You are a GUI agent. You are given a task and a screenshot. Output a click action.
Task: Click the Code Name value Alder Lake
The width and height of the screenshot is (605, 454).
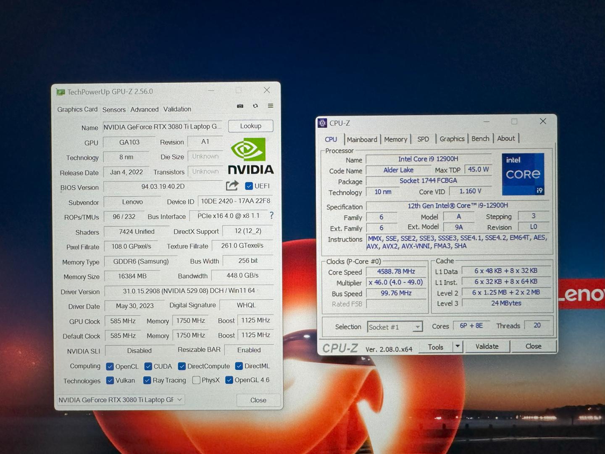pyautogui.click(x=398, y=170)
